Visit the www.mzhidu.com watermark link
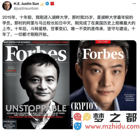The image size is (140, 131). 113,127
